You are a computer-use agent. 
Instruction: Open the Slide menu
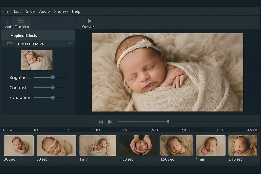click(30, 11)
